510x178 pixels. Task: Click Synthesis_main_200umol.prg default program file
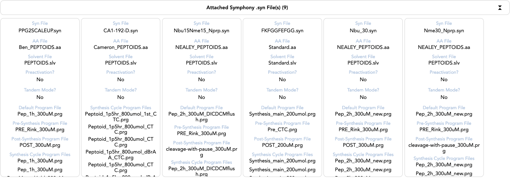click(x=282, y=114)
